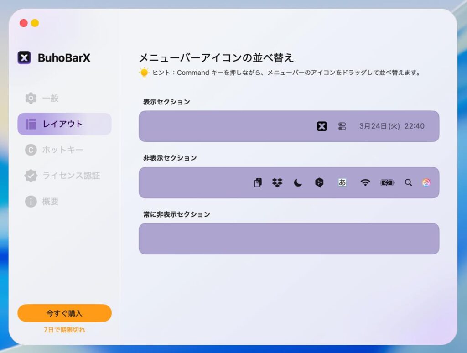Click the Dropbox icon in the hidden section
This screenshot has width=467, height=353.
point(277,182)
